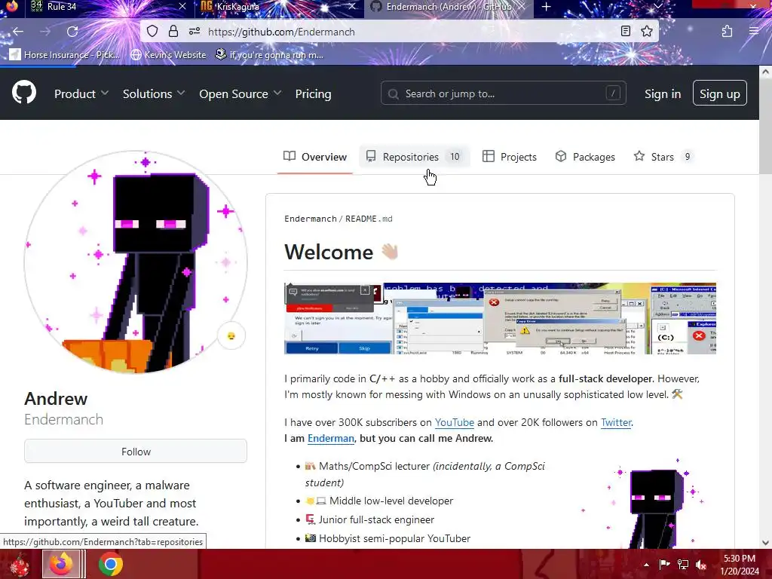The height and width of the screenshot is (579, 772).
Task: Expand the Open Source dropdown menu
Action: 240,93
